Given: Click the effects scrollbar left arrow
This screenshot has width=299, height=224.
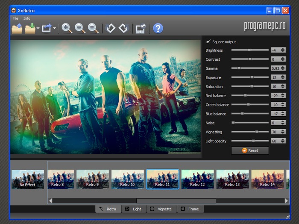Looking at the screenshot, I should [50, 201].
